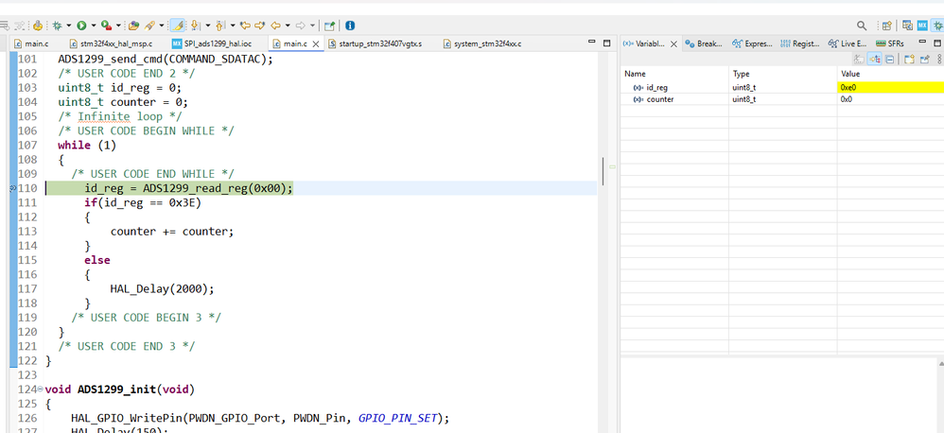944x433 pixels.
Task: Open the search magnifier icon
Action: pos(862,26)
